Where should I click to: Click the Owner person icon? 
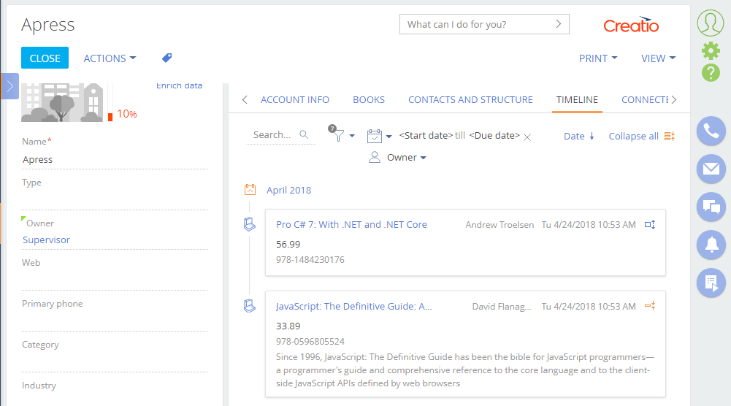click(x=375, y=157)
